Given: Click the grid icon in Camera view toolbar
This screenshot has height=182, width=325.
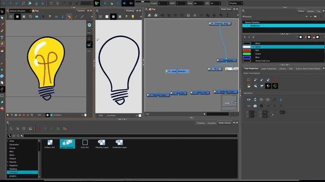Looking at the screenshot, I should 11,17.
